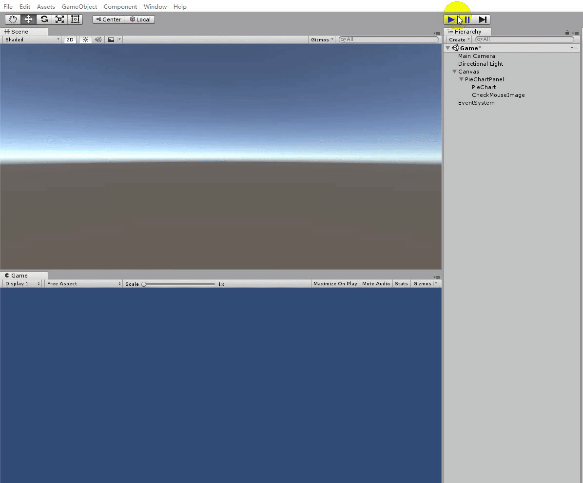Viewport: 583px width, 483px height.
Task: Switch to the Game tab
Action: pyautogui.click(x=24, y=276)
